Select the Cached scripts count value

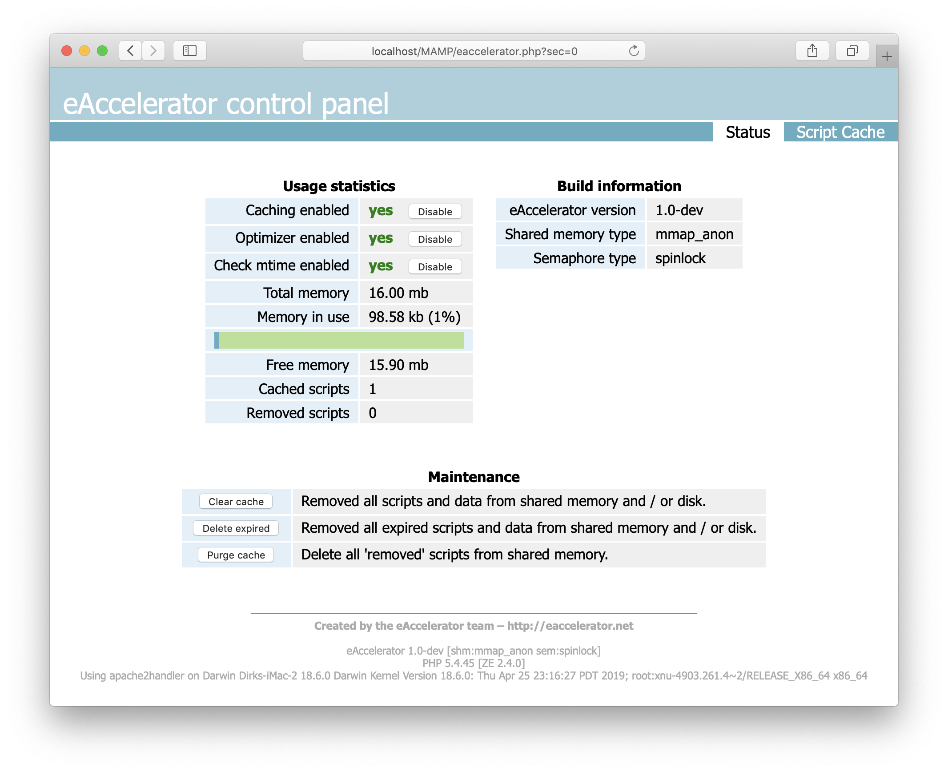[x=372, y=389]
